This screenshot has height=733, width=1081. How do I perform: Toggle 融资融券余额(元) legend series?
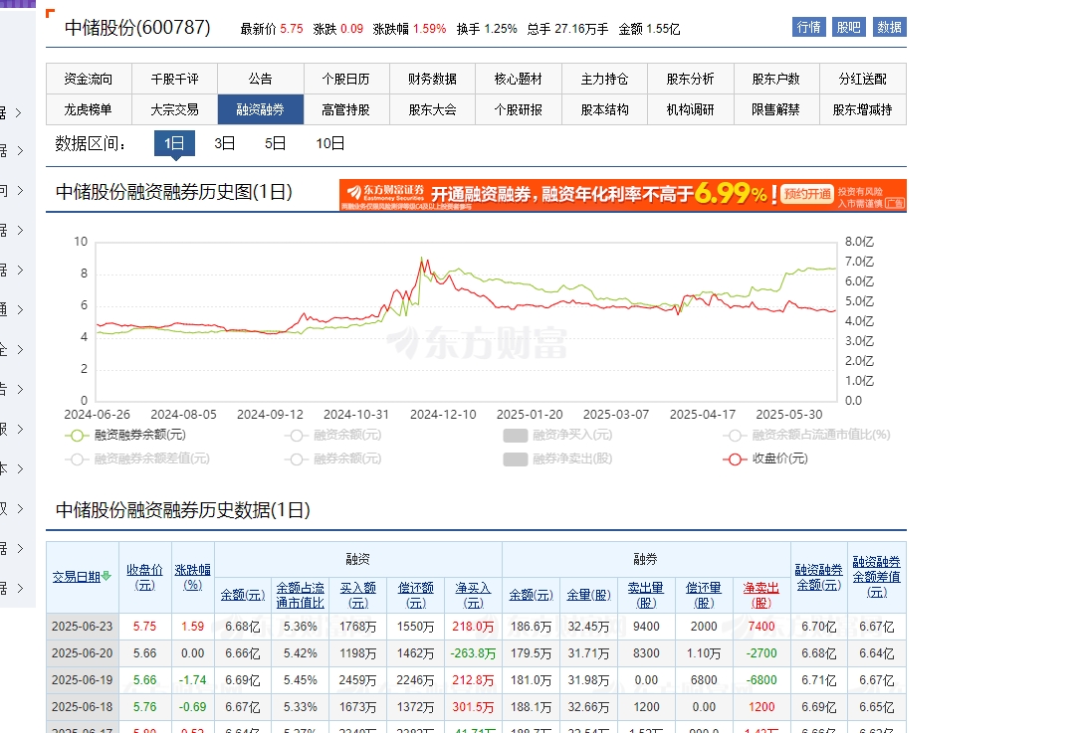coord(124,435)
